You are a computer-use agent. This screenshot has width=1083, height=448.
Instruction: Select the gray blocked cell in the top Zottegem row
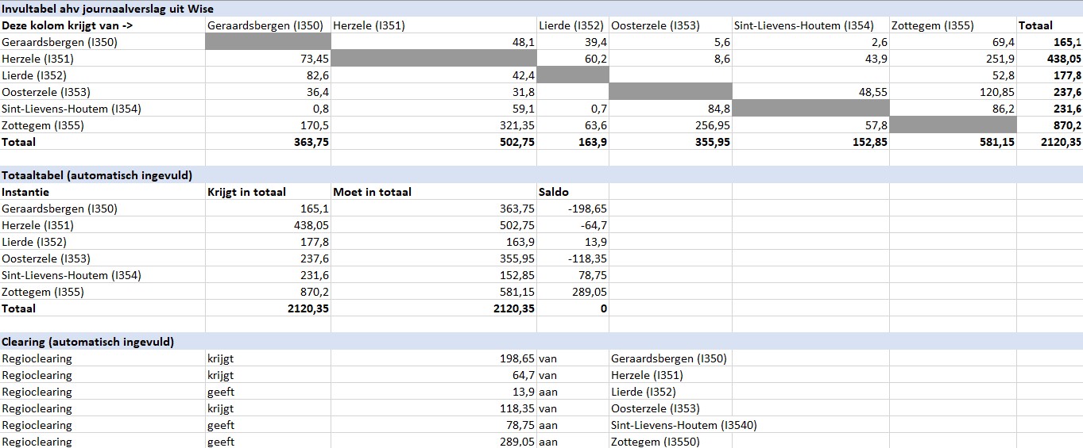pyautogui.click(x=953, y=125)
